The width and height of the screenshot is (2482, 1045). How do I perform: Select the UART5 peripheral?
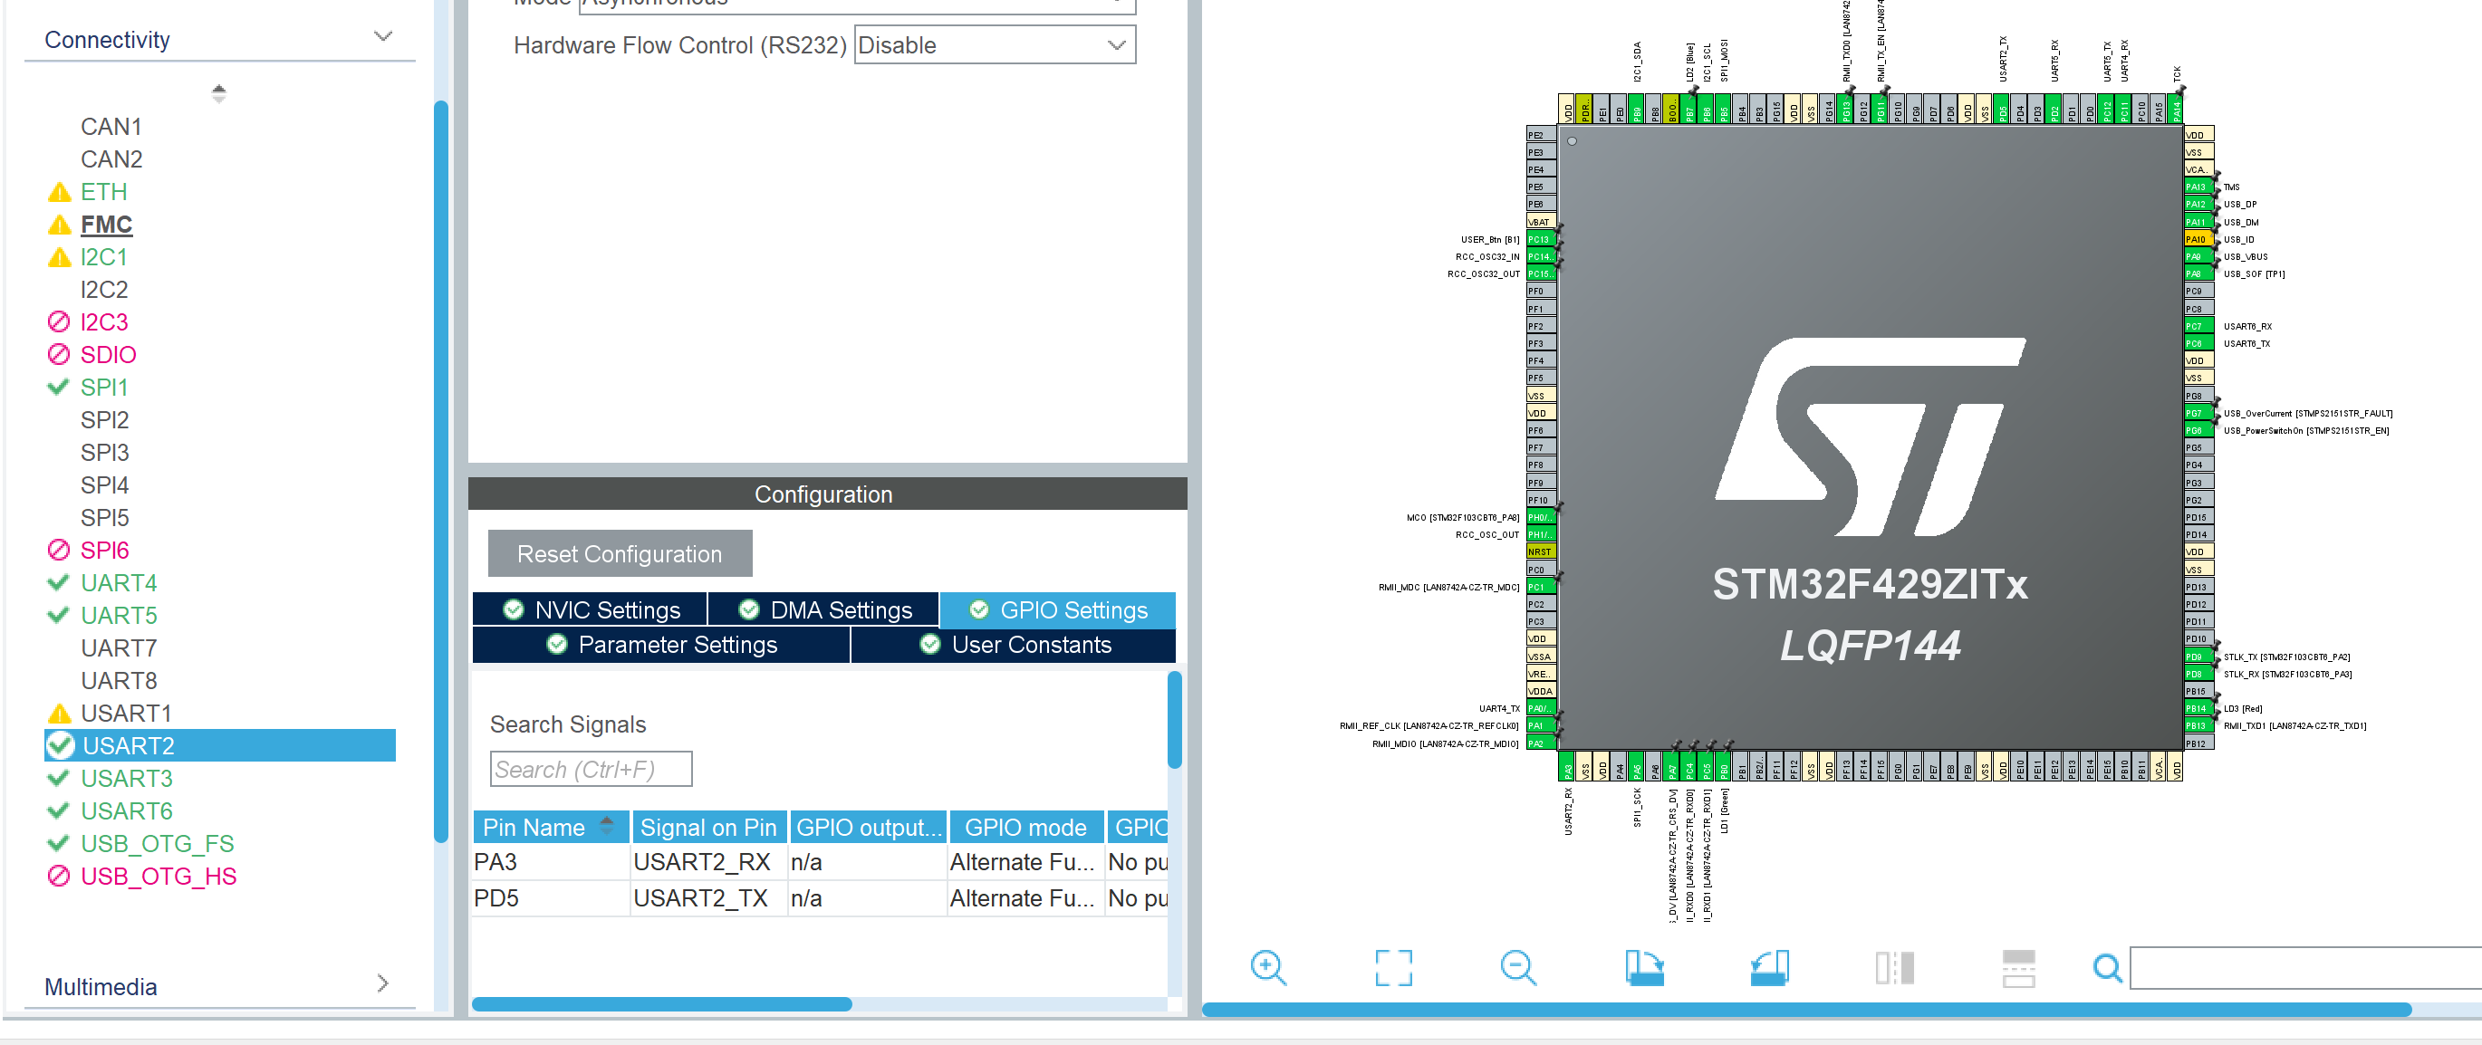[119, 616]
